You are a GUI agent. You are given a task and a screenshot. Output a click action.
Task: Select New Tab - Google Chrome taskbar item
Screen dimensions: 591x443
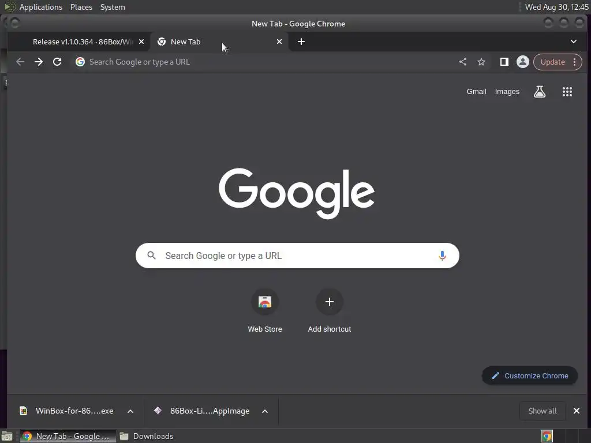pyautogui.click(x=68, y=436)
